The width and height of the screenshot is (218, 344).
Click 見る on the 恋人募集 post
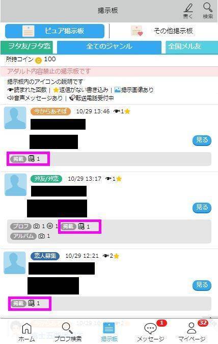point(202,285)
